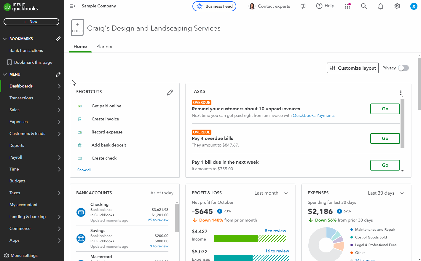Viewport: 421px width, 261px height.
Task: Open the settings gear icon
Action: tap(397, 6)
